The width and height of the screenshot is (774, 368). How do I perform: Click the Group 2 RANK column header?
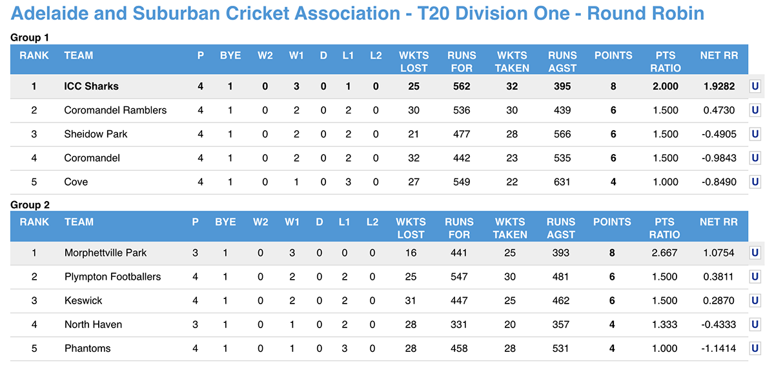[34, 222]
